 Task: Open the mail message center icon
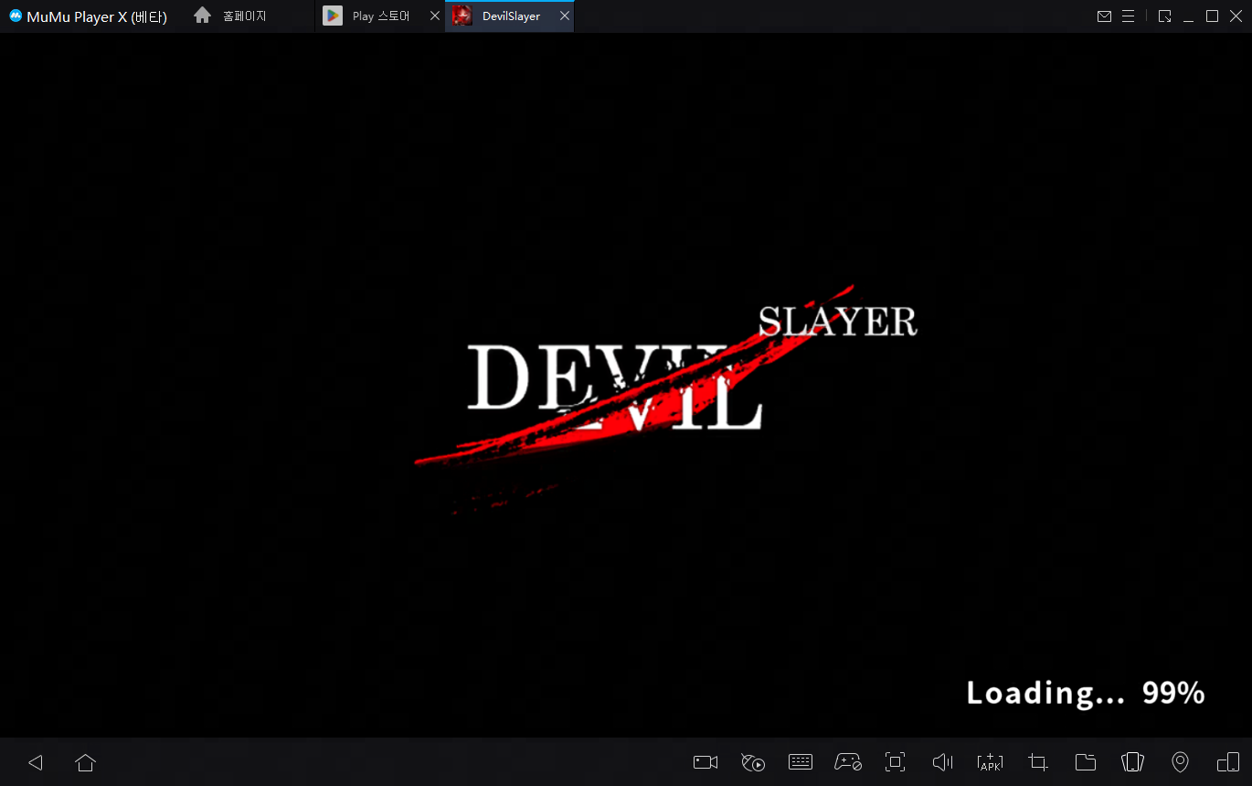pos(1105,16)
